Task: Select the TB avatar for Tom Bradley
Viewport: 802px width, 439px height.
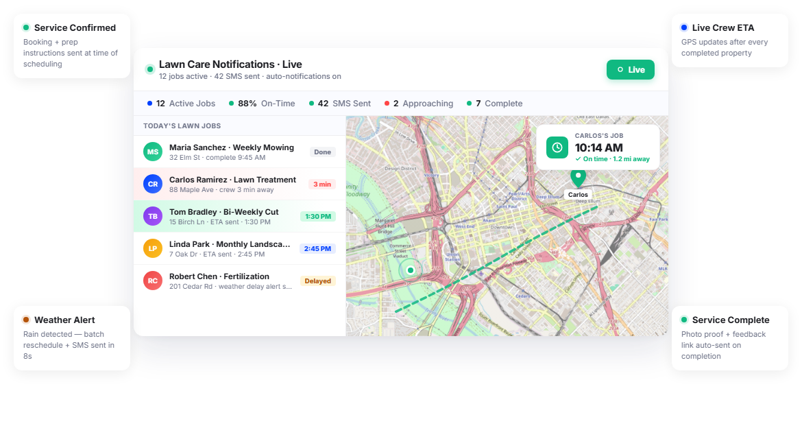Action: 152,217
